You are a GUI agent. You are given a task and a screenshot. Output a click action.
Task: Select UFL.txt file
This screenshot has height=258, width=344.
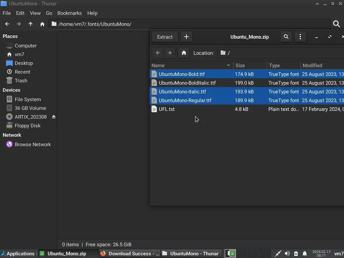(x=247, y=109)
